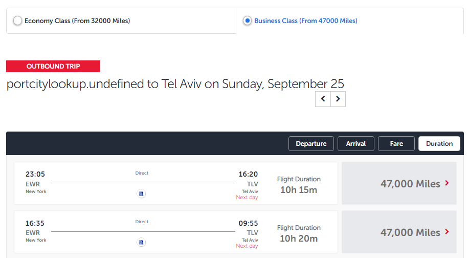The width and height of the screenshot is (468, 258).
Task: Sort flights by Duration
Action: click(439, 144)
